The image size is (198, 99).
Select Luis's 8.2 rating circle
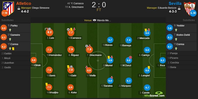coord(50,32)
